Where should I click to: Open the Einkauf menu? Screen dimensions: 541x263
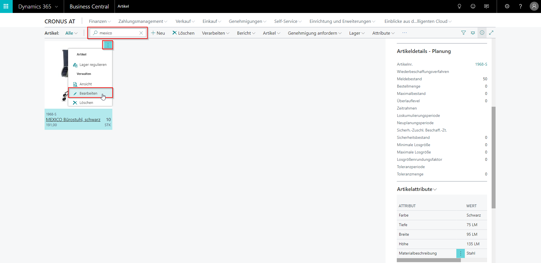(x=212, y=21)
